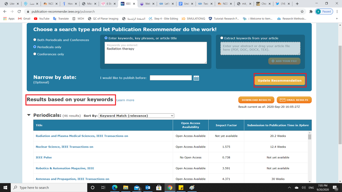Open Cortana circle icon on taskbar
Screen dimensions: 342x192
[x=92, y=187]
